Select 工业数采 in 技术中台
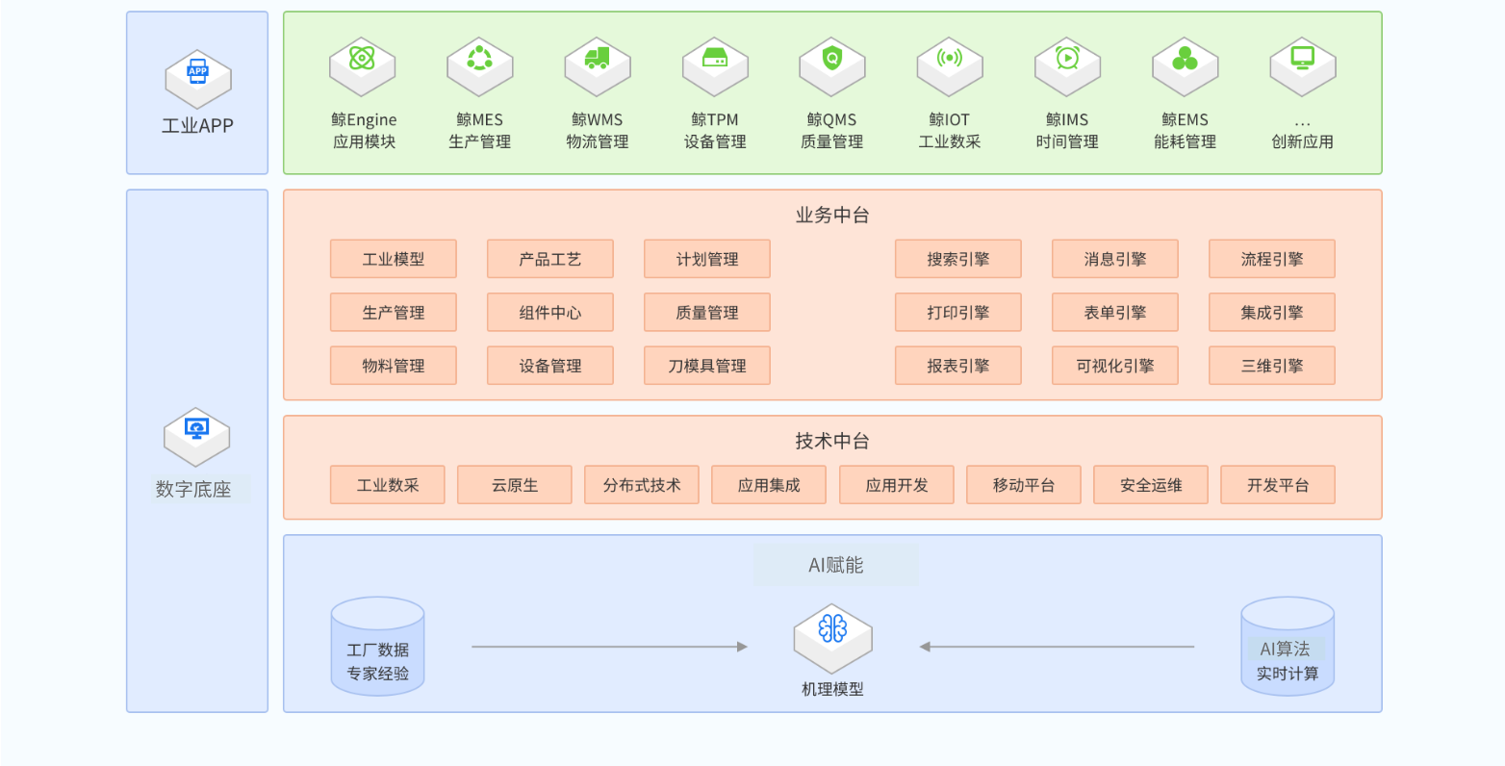 tap(388, 485)
